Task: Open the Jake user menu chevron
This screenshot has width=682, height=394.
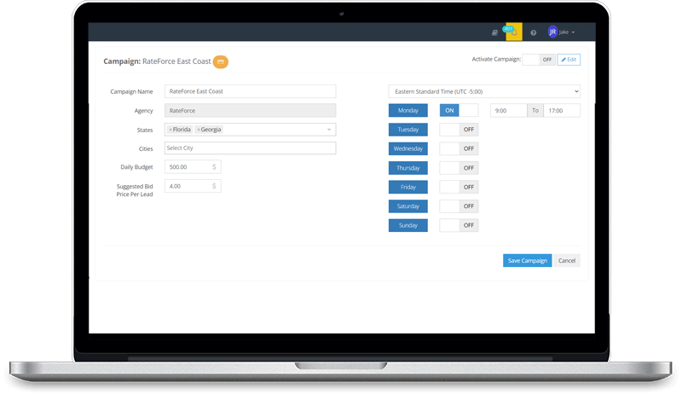Action: (x=573, y=32)
